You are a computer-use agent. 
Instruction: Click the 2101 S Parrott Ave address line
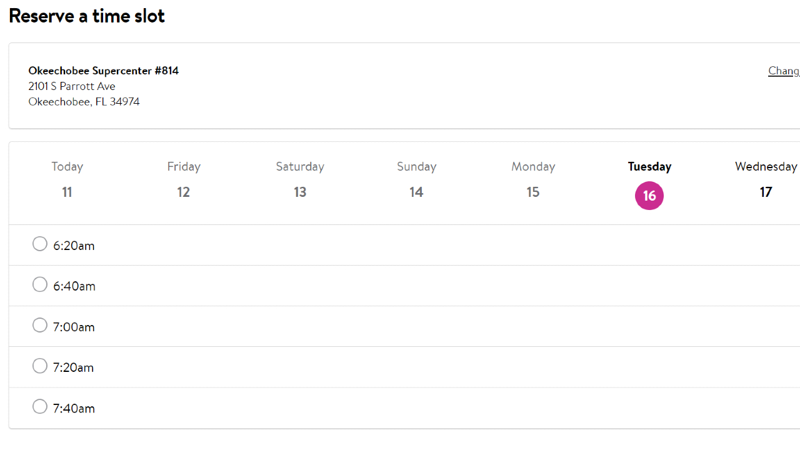(x=72, y=86)
